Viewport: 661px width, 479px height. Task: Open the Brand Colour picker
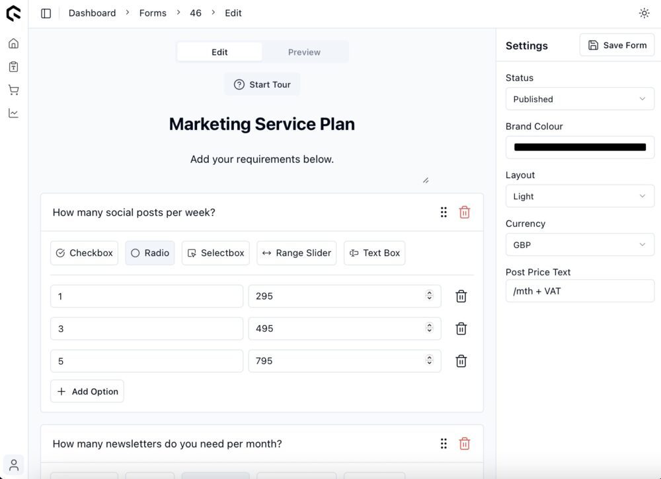click(x=580, y=147)
